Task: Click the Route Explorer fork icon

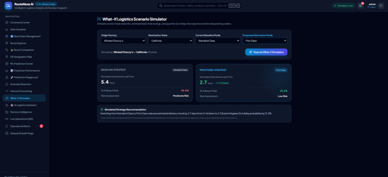Action: click(x=7, y=43)
